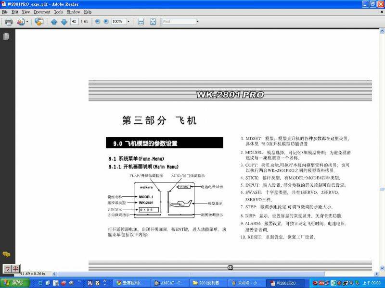The width and height of the screenshot is (385, 288).
Task: Open the View menu
Action: point(26,12)
